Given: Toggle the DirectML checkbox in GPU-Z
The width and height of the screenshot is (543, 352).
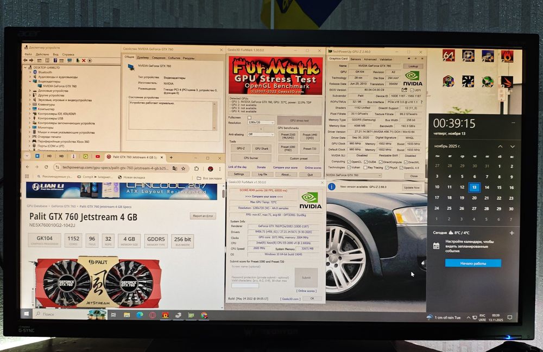Looking at the screenshot, I should (x=406, y=162).
